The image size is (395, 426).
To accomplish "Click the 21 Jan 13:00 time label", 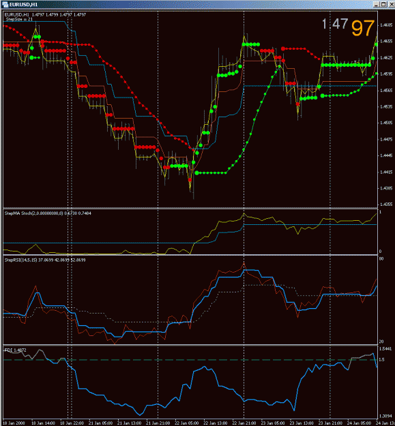I will pyautogui.click(x=129, y=423).
